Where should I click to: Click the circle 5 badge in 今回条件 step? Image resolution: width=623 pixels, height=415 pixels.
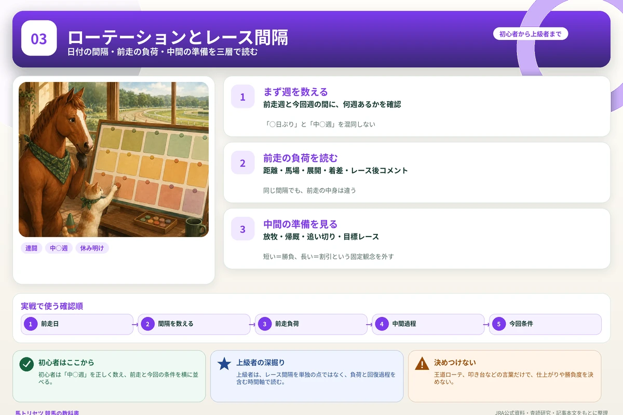click(498, 324)
